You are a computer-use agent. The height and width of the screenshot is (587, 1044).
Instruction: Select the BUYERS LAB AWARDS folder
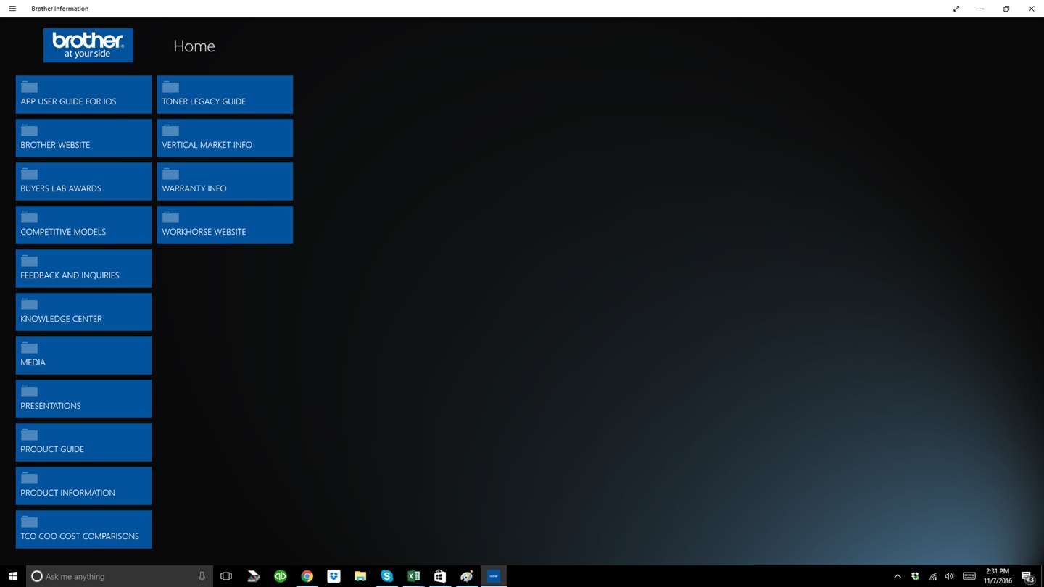[x=83, y=181]
